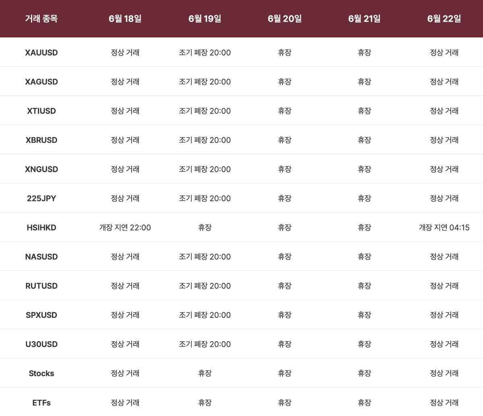
Task: Click Stocks' 휴장 cell under 6월 19일
Action: click(205, 373)
